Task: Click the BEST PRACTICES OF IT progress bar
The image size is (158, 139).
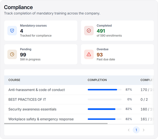Action: coord(105,99)
